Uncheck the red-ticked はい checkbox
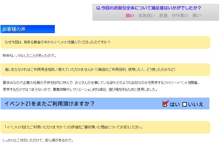Screen dimensions: 220x146 click(165, 104)
